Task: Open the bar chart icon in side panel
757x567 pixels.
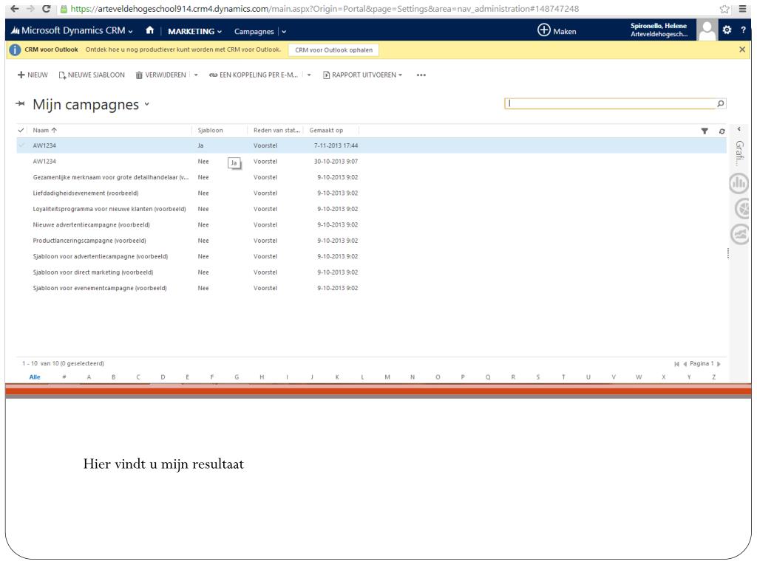Action: click(x=739, y=184)
